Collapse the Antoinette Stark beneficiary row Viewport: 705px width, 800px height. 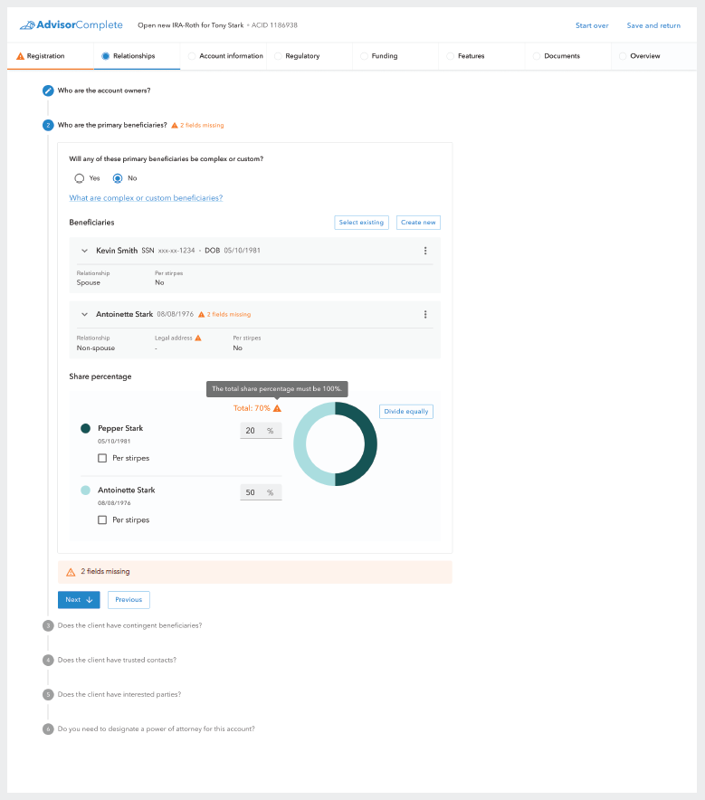(84, 314)
